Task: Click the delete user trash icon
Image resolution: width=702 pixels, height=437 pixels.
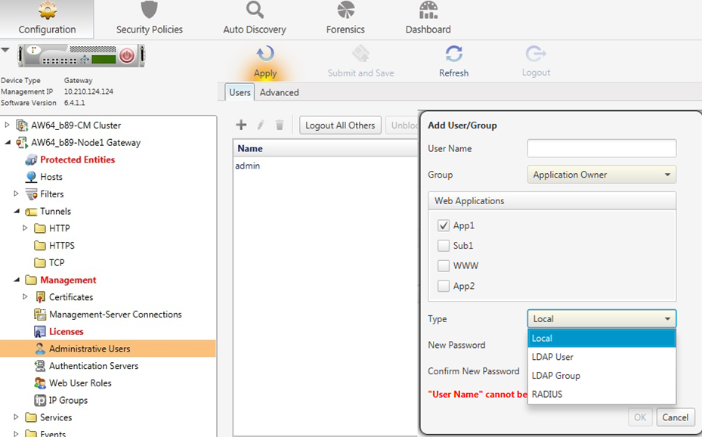Action: coord(280,125)
